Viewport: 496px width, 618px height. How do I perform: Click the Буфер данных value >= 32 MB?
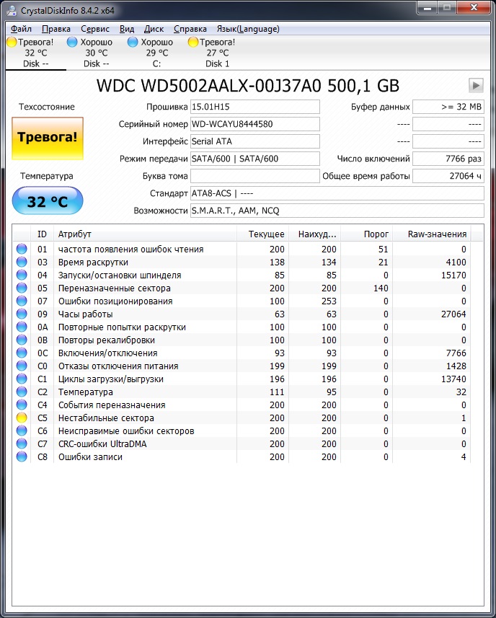[448, 107]
